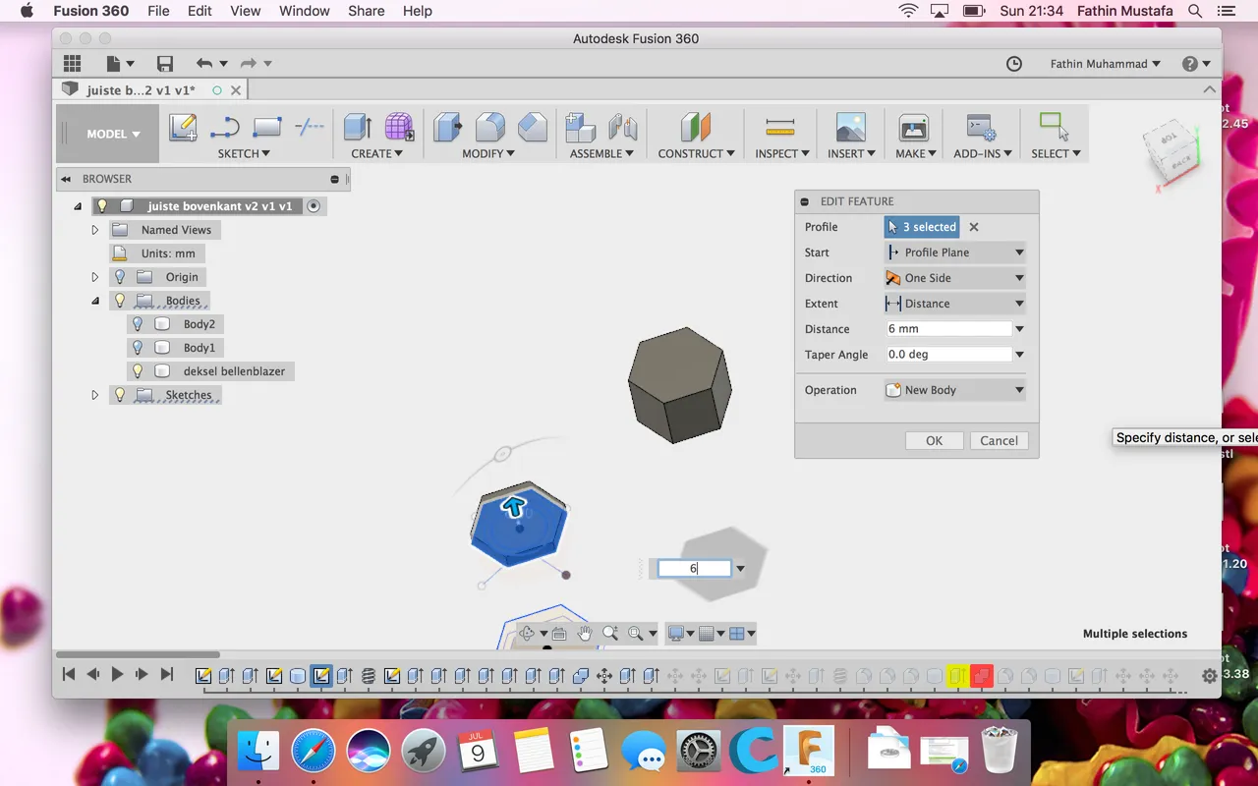
Task: Select the Rectangle sketch tool
Action: click(267, 128)
